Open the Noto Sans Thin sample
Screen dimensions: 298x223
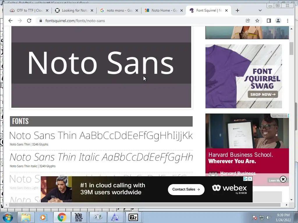101,136
